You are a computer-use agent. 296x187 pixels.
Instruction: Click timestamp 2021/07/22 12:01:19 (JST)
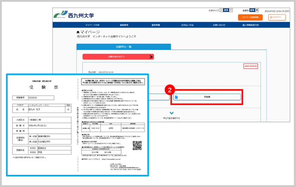[x=277, y=11]
